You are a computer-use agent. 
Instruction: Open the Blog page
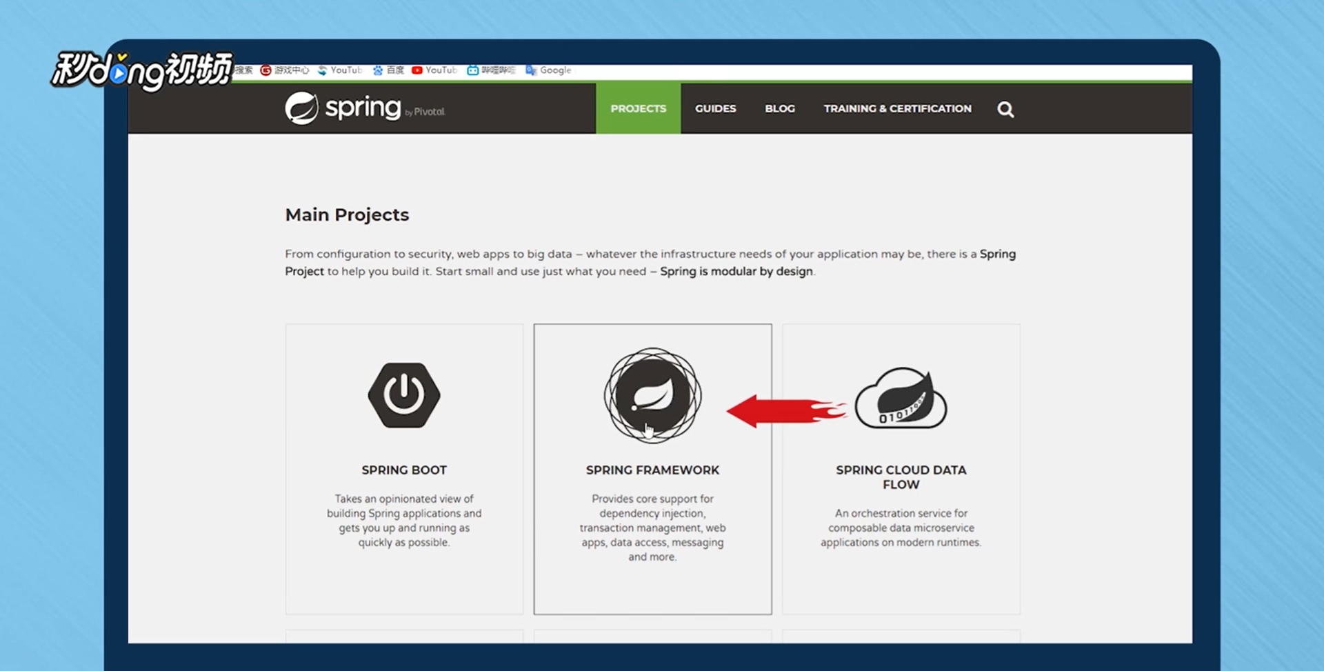point(779,108)
